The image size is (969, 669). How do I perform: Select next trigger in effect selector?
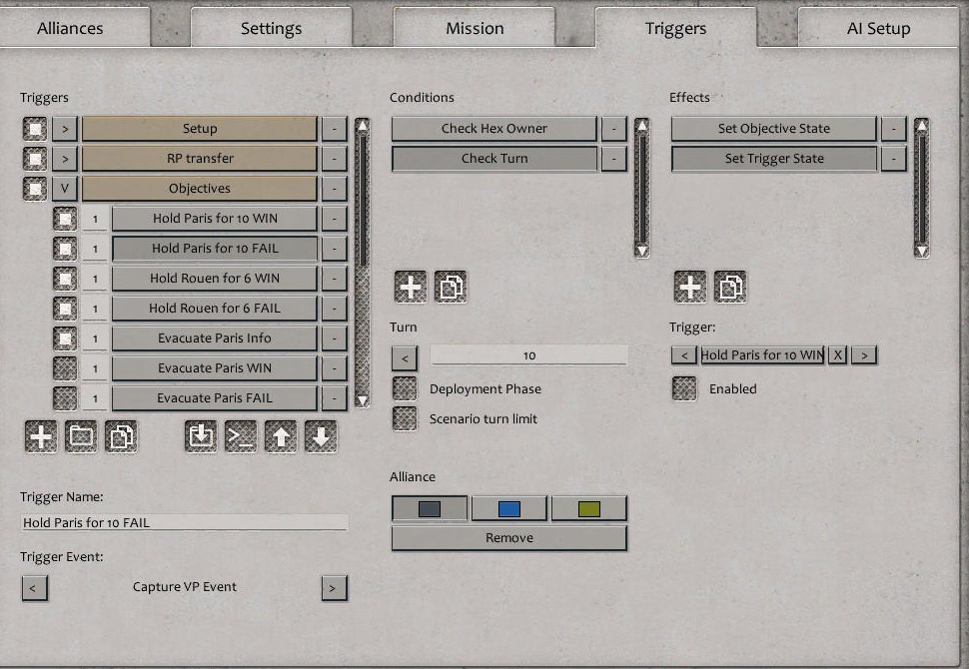[x=864, y=355]
